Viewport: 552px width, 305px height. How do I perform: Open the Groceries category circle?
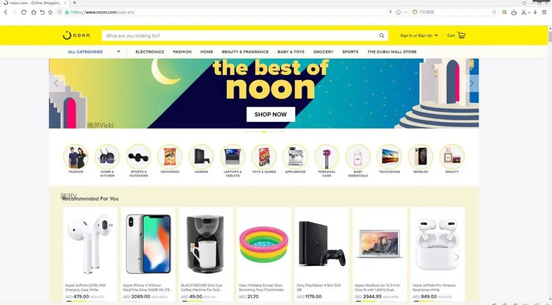pos(170,156)
